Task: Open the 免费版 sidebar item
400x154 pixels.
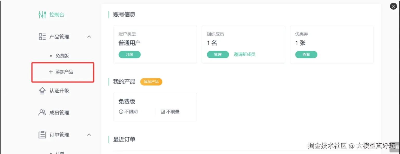Action: click(x=62, y=56)
